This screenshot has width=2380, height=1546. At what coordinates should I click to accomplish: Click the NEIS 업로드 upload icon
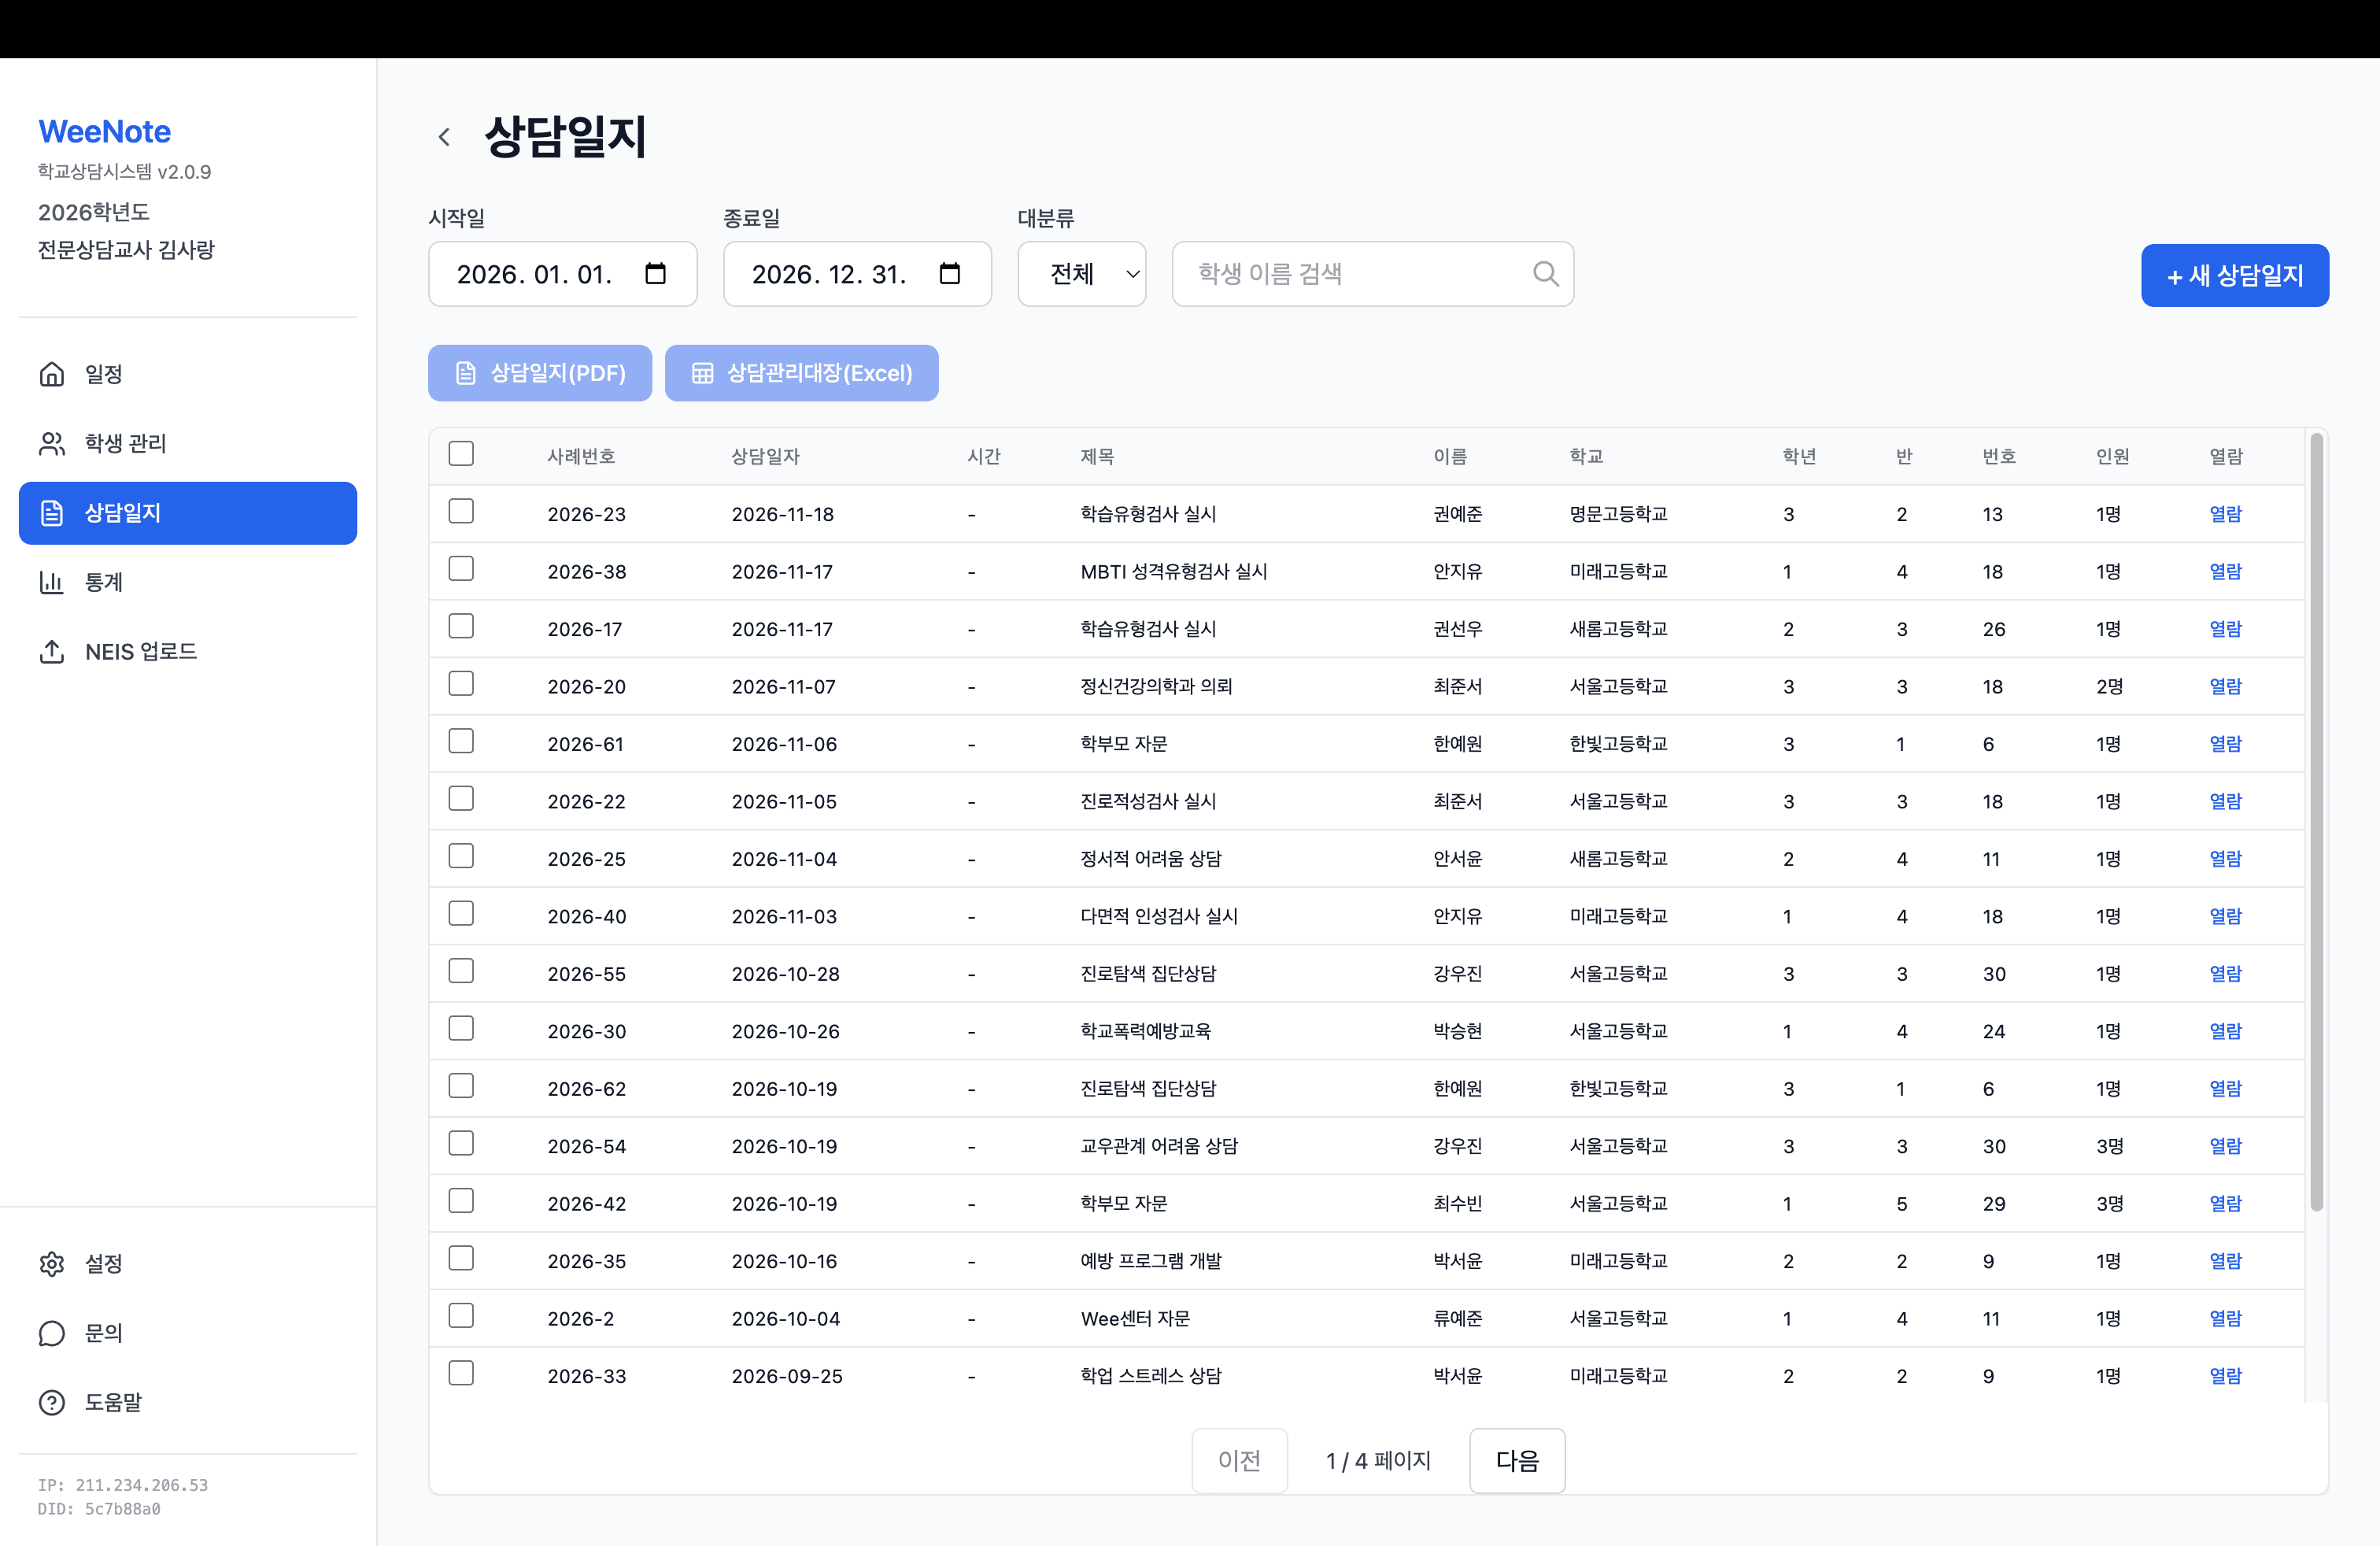tap(52, 651)
